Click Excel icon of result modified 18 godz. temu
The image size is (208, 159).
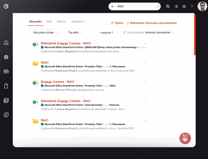[36, 102]
